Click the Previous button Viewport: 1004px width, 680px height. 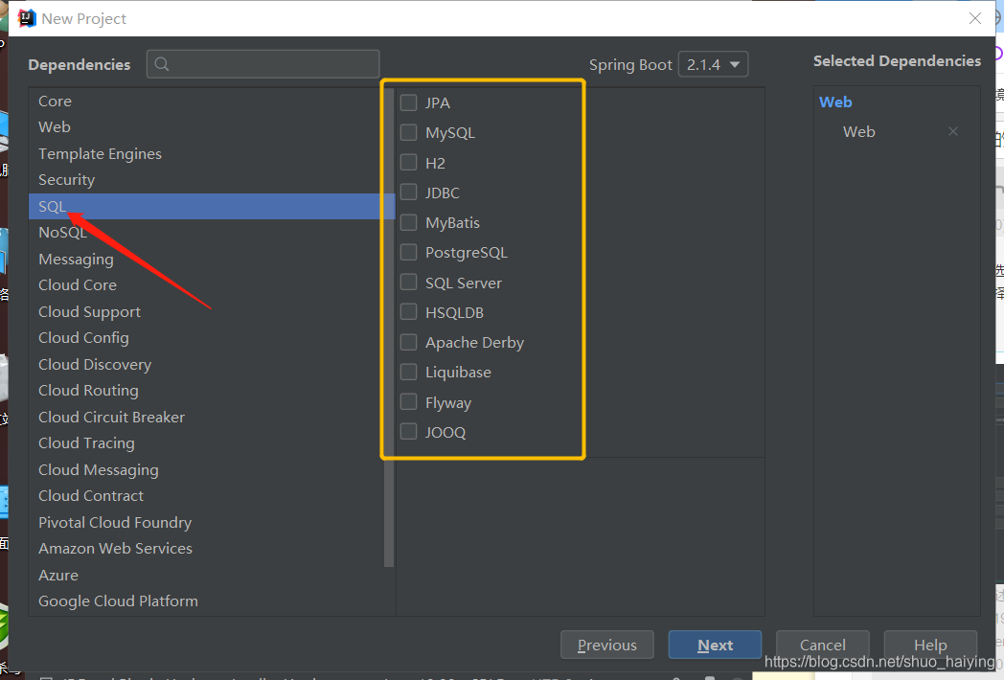tap(607, 645)
